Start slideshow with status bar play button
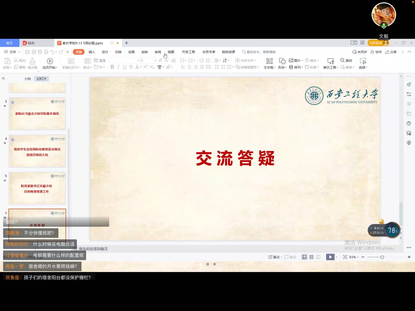415x311 pixels. tap(330, 257)
